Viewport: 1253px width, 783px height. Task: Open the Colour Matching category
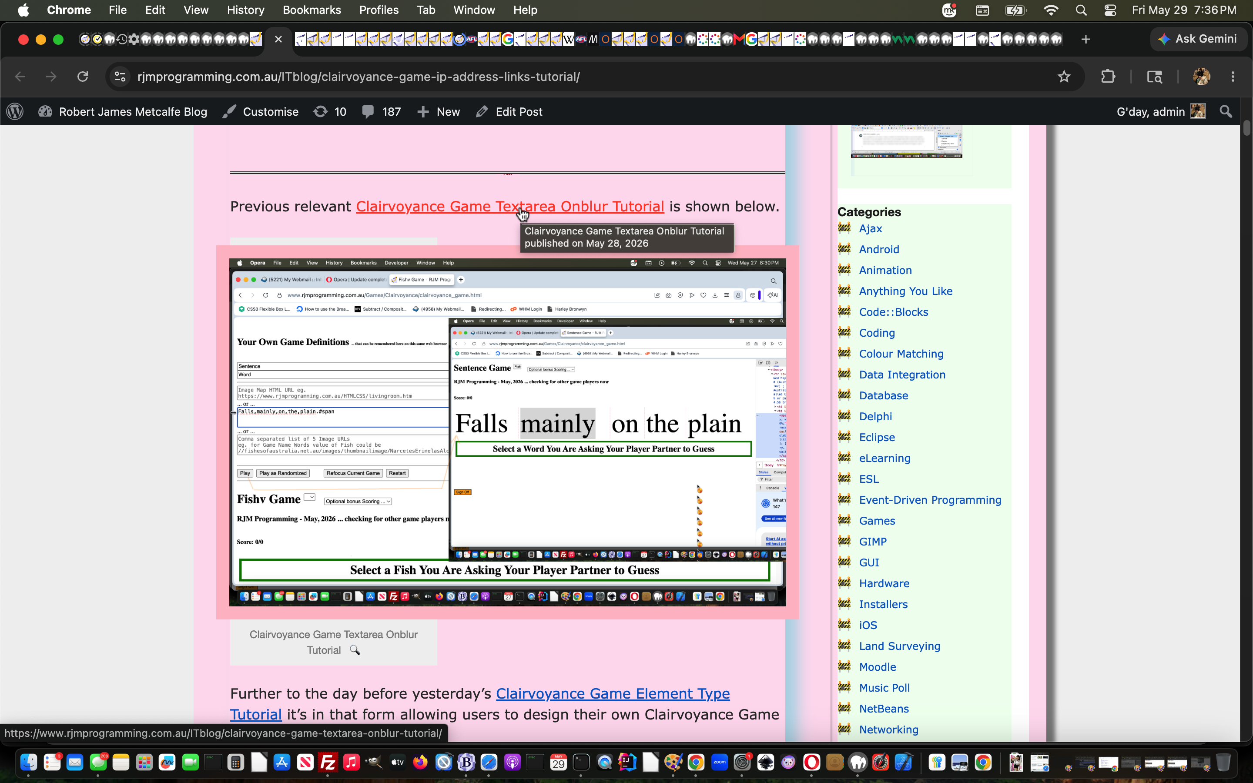point(901,354)
